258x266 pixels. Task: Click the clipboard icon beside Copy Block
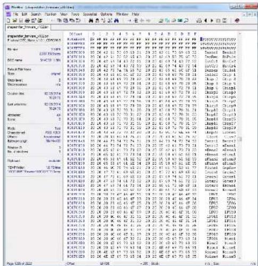65,21
